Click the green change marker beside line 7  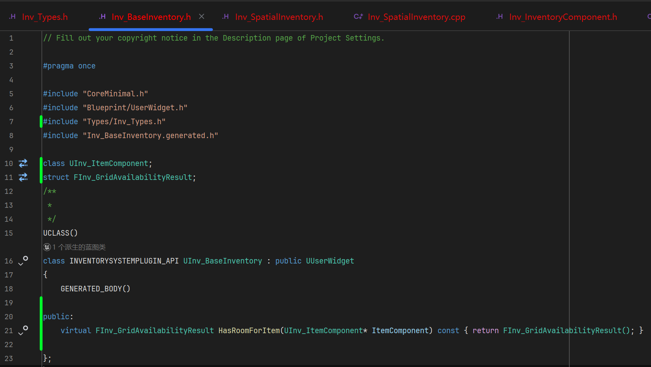pyautogui.click(x=41, y=121)
